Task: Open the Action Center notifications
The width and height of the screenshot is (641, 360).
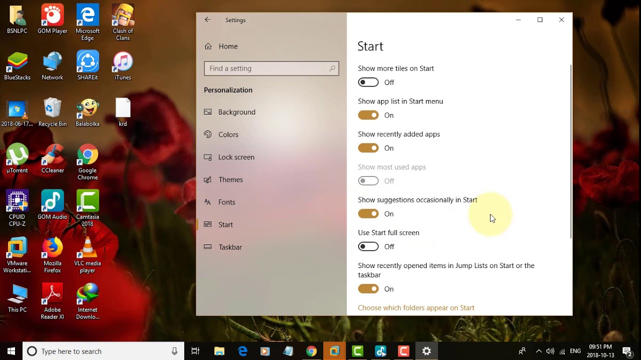Action: point(627,351)
